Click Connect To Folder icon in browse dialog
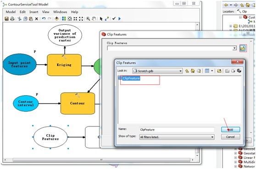This screenshot has height=169, width=256. click(219, 71)
